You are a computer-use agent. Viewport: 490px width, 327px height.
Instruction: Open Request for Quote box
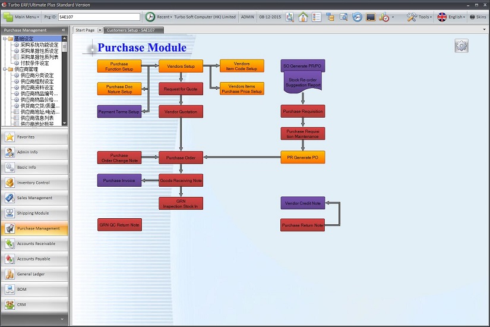point(181,89)
